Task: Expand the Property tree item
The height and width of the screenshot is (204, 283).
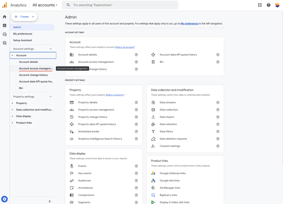Action: click(x=12, y=103)
